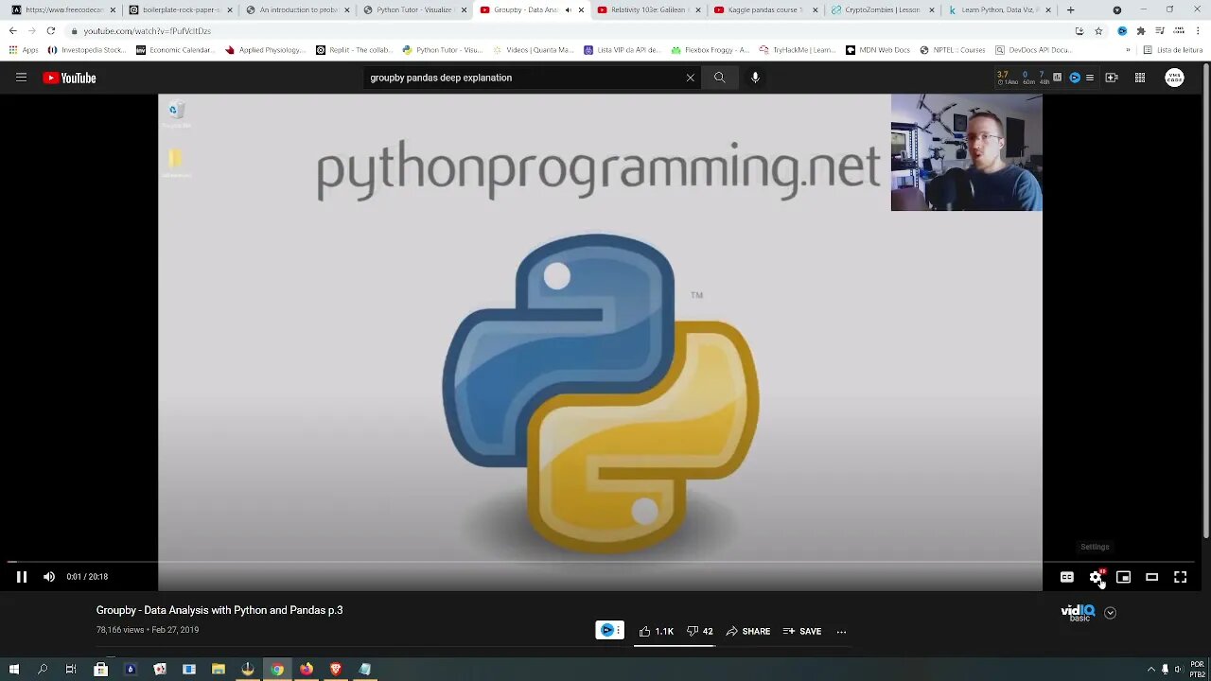Click the video title text
Screen dimensions: 1211x681
point(219,610)
